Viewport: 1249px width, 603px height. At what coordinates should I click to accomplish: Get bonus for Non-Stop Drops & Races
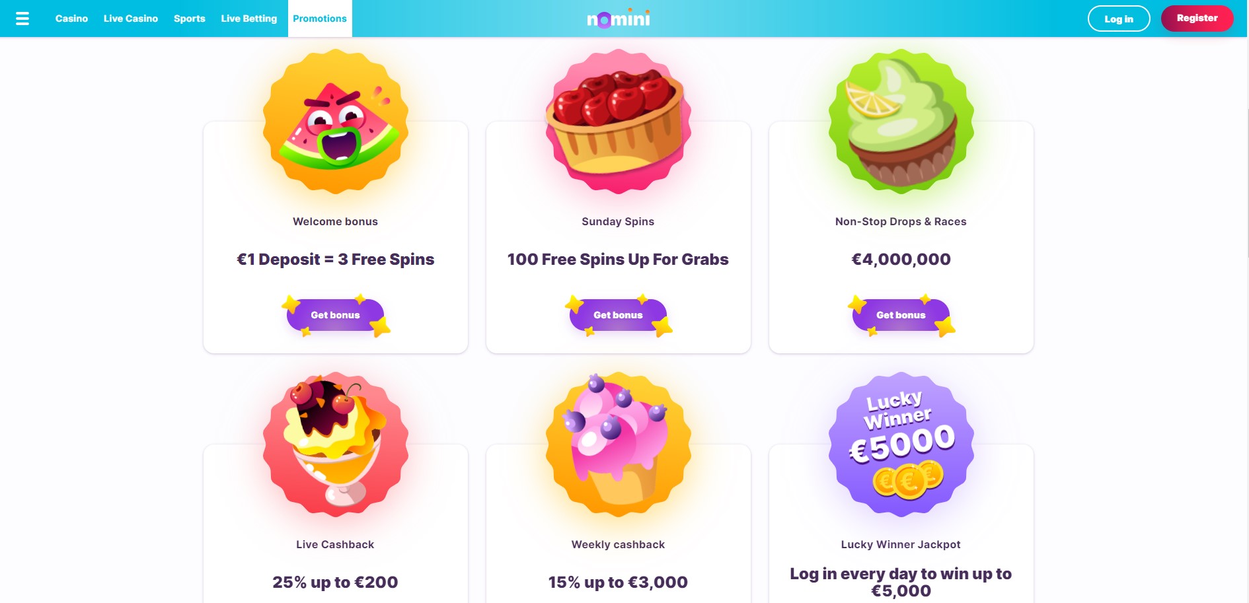click(901, 315)
